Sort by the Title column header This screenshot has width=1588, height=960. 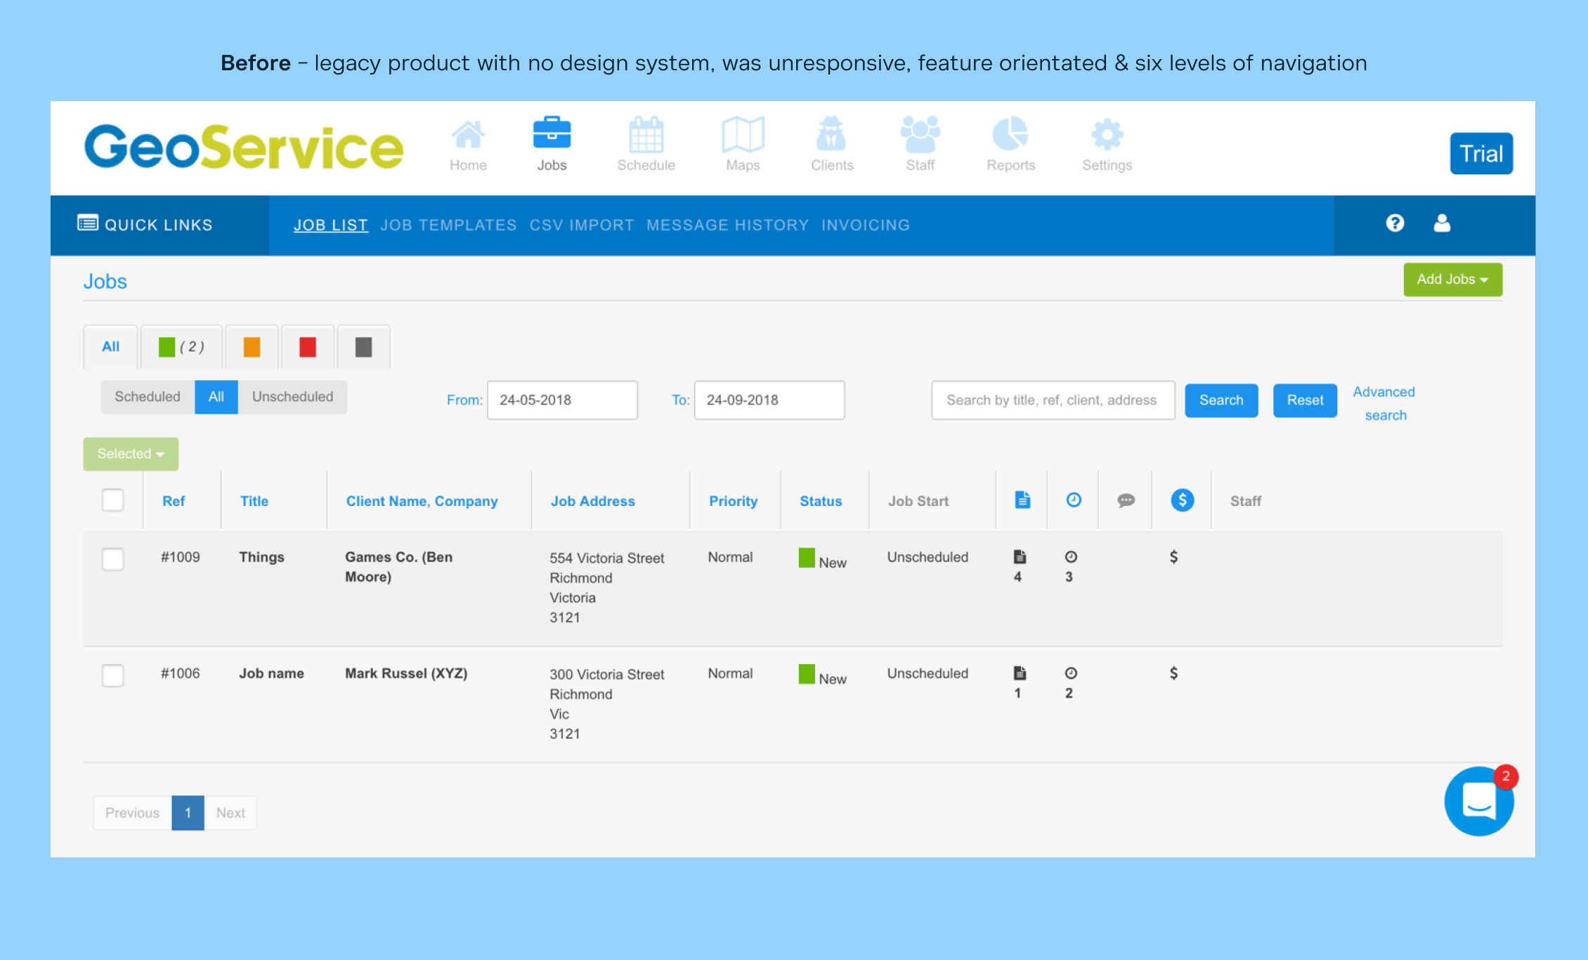pyautogui.click(x=254, y=501)
